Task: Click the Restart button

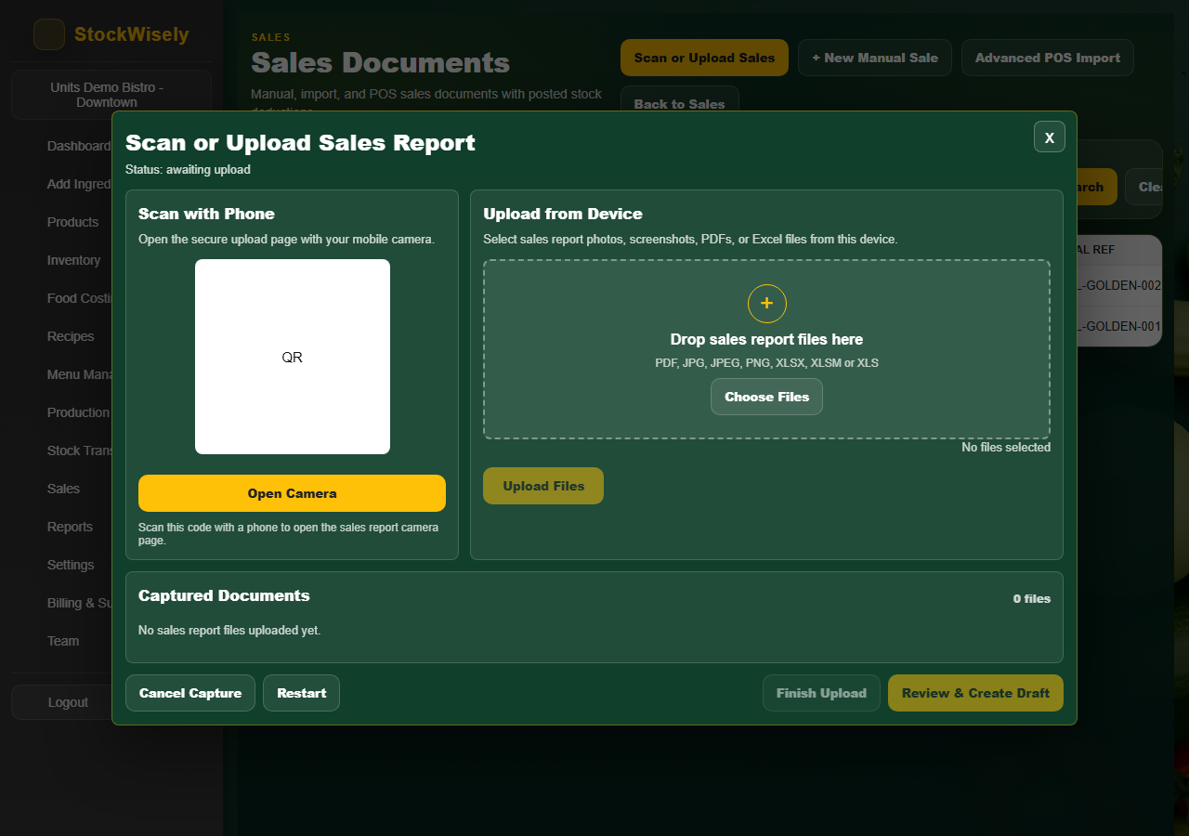Action: click(x=302, y=693)
